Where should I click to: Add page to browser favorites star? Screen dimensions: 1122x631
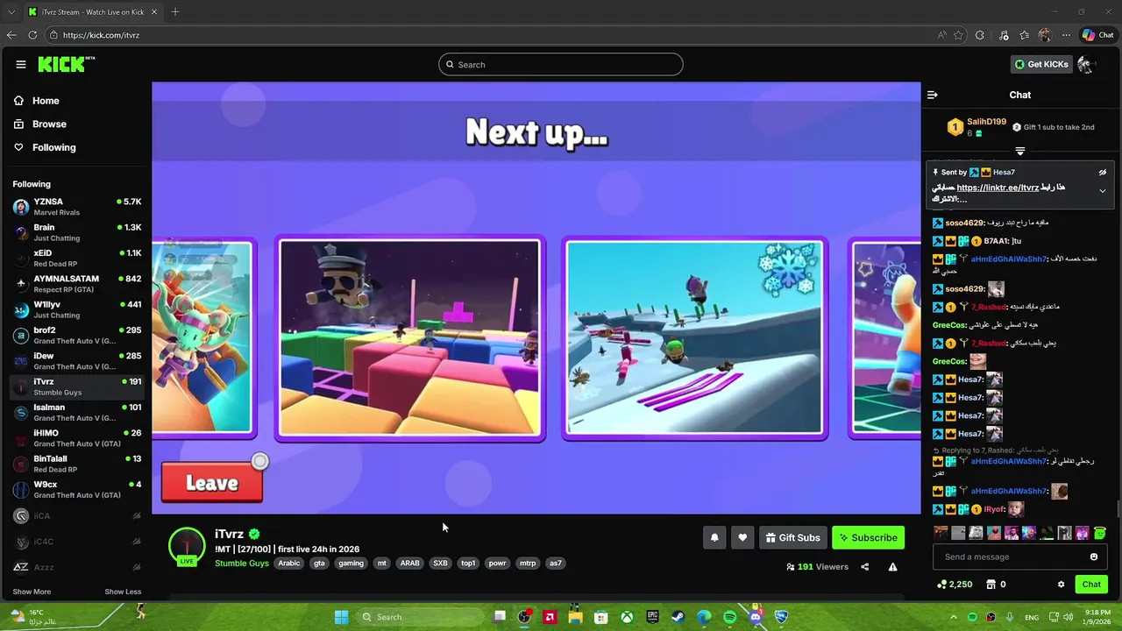[958, 35]
